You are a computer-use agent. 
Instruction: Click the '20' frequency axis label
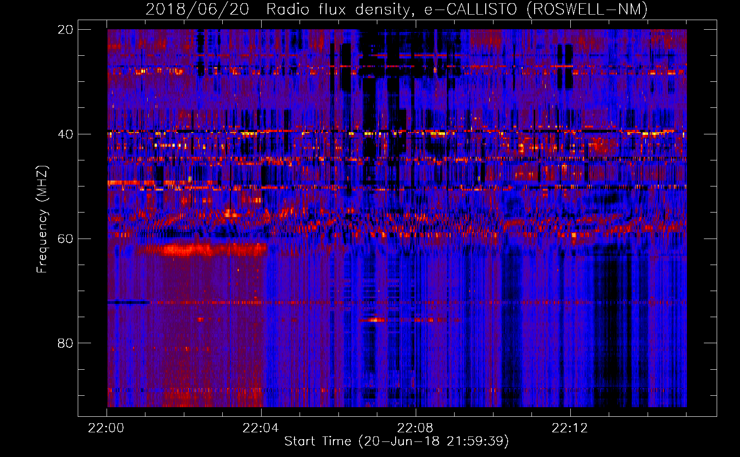[65, 29]
